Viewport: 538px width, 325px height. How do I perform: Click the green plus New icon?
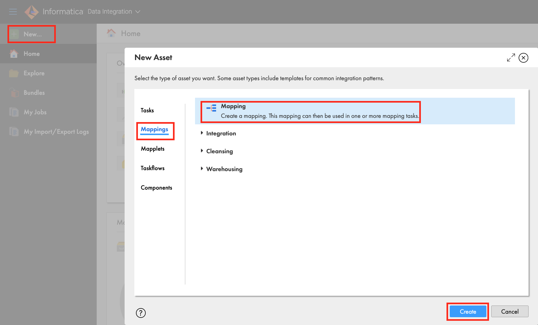click(x=14, y=34)
